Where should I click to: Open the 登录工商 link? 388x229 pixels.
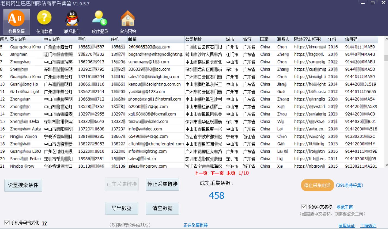[x=344, y=207]
